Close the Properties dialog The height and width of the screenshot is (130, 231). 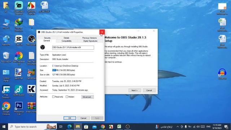click(x=102, y=32)
